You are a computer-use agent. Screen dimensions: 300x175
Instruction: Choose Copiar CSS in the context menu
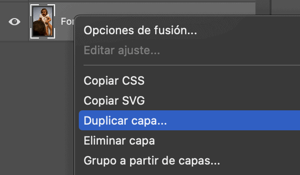pyautogui.click(x=114, y=80)
